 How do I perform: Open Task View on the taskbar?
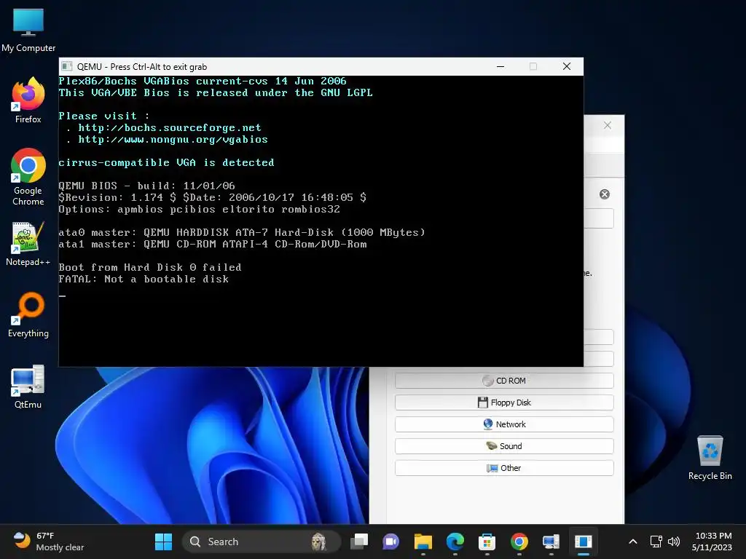coord(359,542)
